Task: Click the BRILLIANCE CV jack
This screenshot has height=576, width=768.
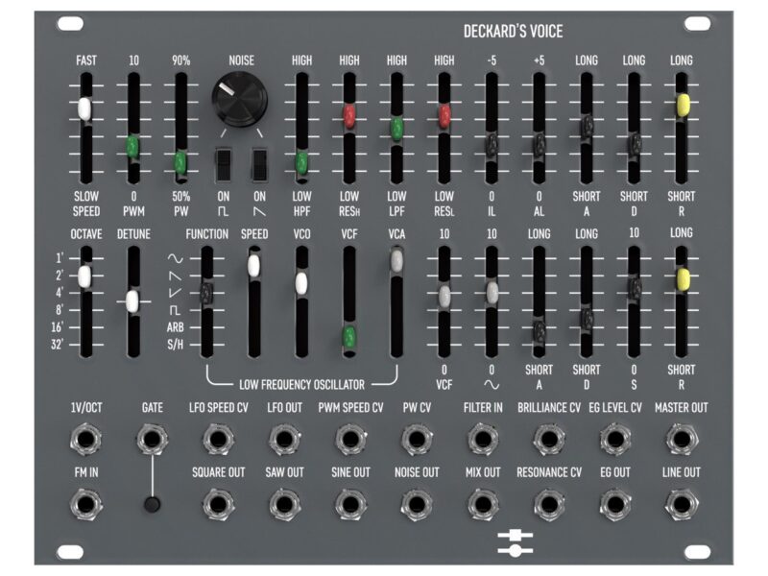Action: point(549,439)
